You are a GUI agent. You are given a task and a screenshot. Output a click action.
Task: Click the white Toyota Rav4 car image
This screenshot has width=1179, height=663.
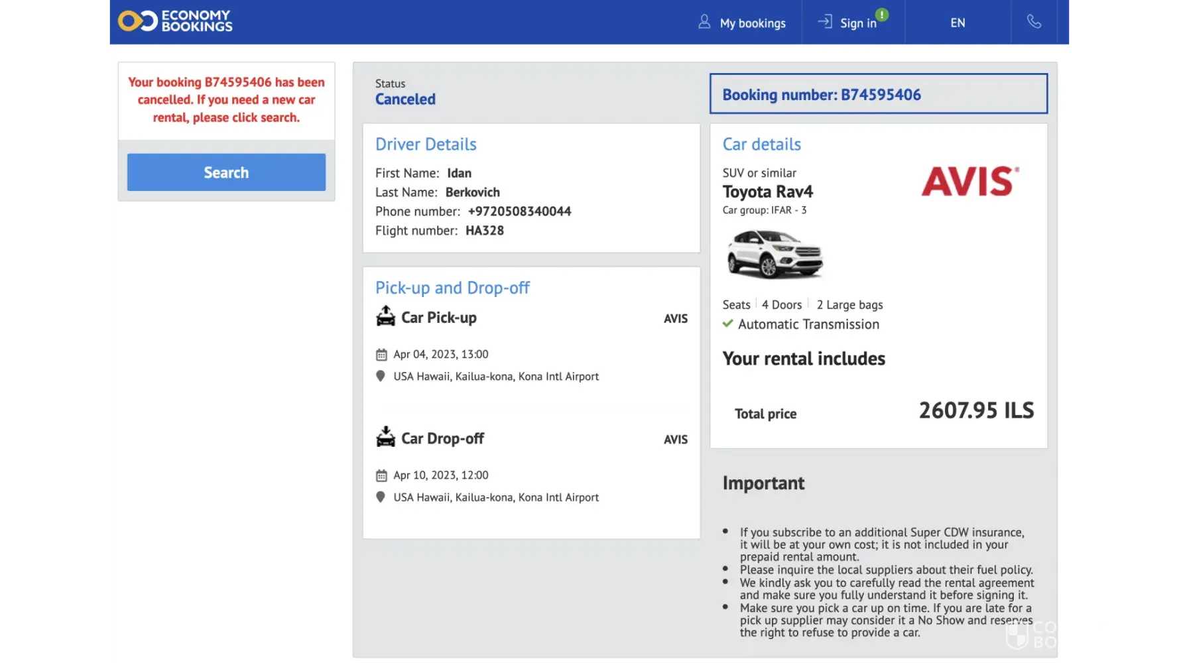pyautogui.click(x=775, y=254)
